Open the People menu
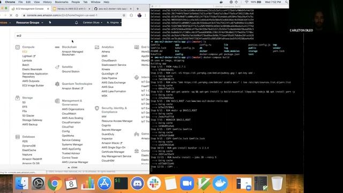Screen dimensions: 343x193 76,2
